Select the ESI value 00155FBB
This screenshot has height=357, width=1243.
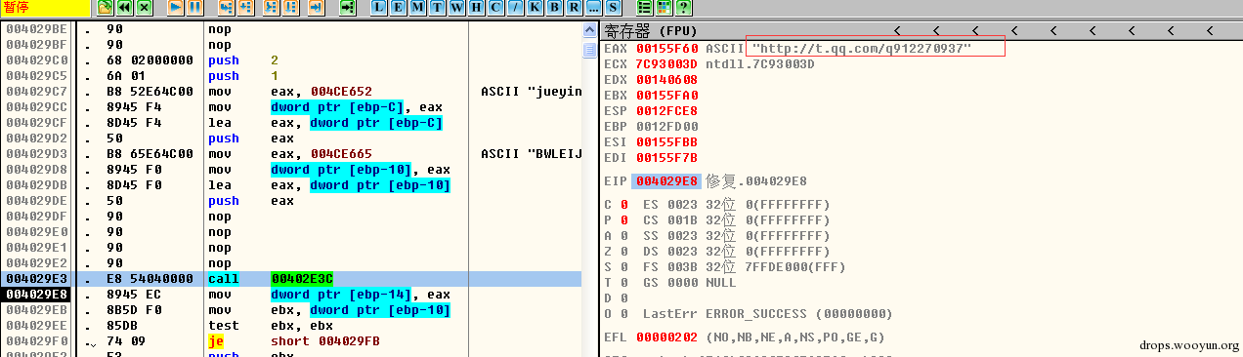(667, 141)
